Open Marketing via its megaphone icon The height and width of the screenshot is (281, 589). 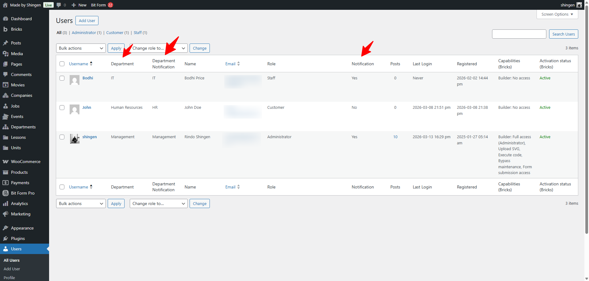(5, 214)
